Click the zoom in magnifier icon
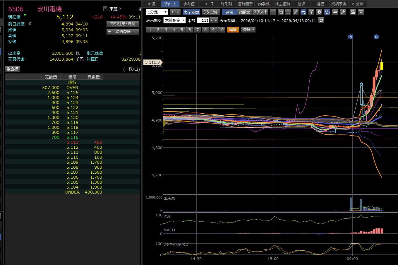Screen dimensions: 398x265 pos(281,12)
